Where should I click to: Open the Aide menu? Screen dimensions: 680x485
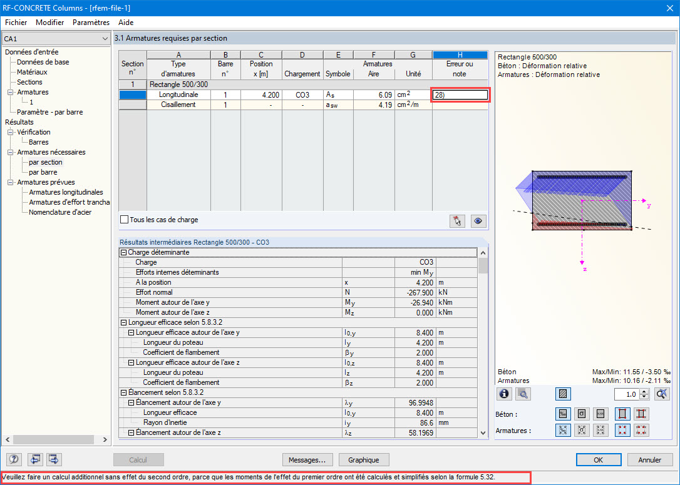[126, 22]
